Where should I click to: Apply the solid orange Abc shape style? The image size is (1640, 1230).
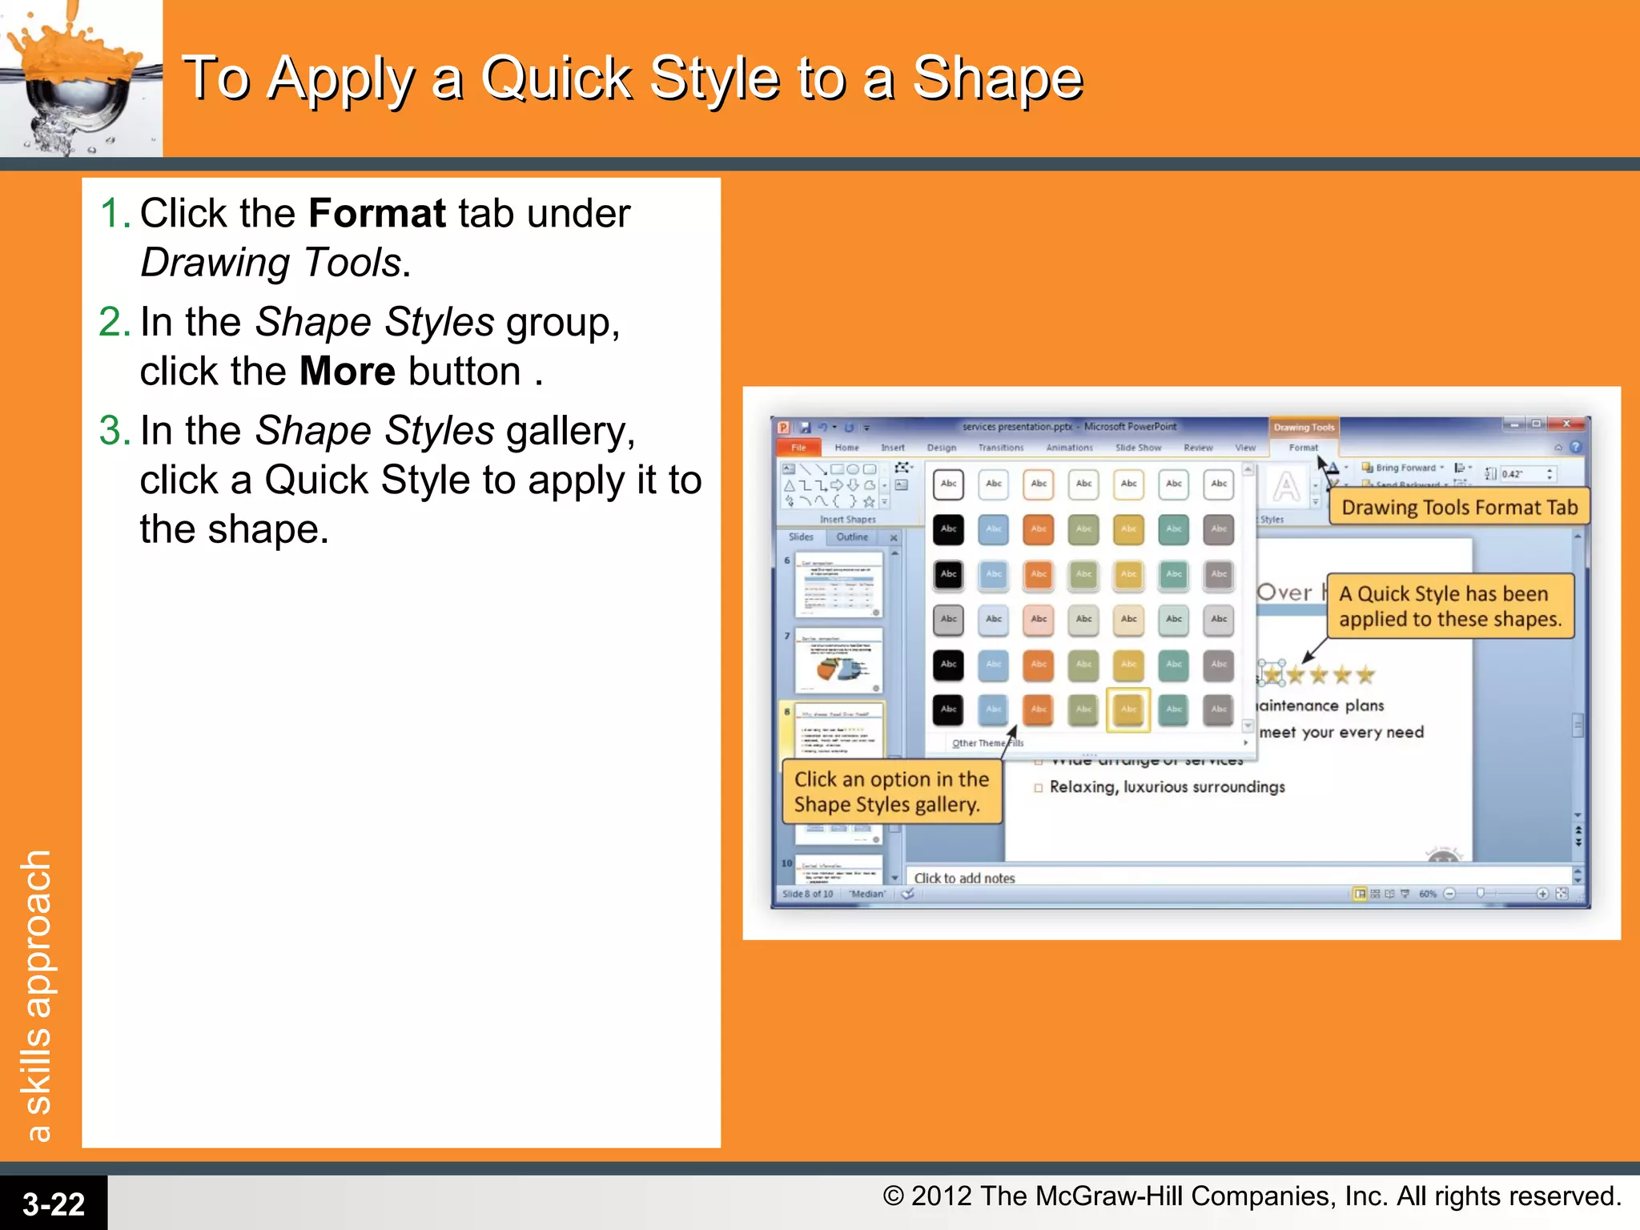click(x=1039, y=529)
